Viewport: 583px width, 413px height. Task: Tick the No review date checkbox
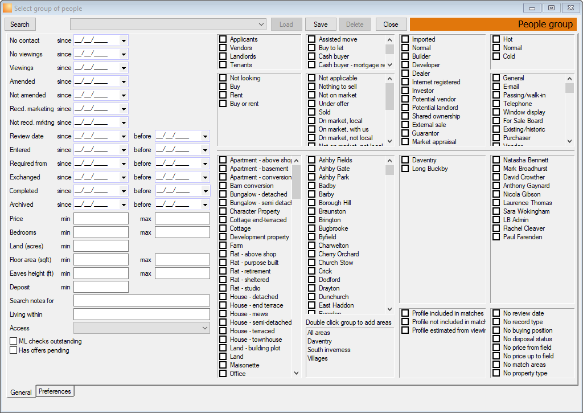[x=496, y=313]
